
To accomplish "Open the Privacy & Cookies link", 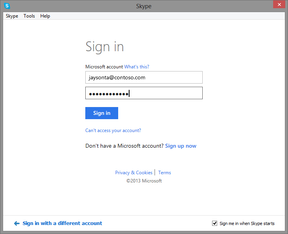I will click(x=134, y=173).
